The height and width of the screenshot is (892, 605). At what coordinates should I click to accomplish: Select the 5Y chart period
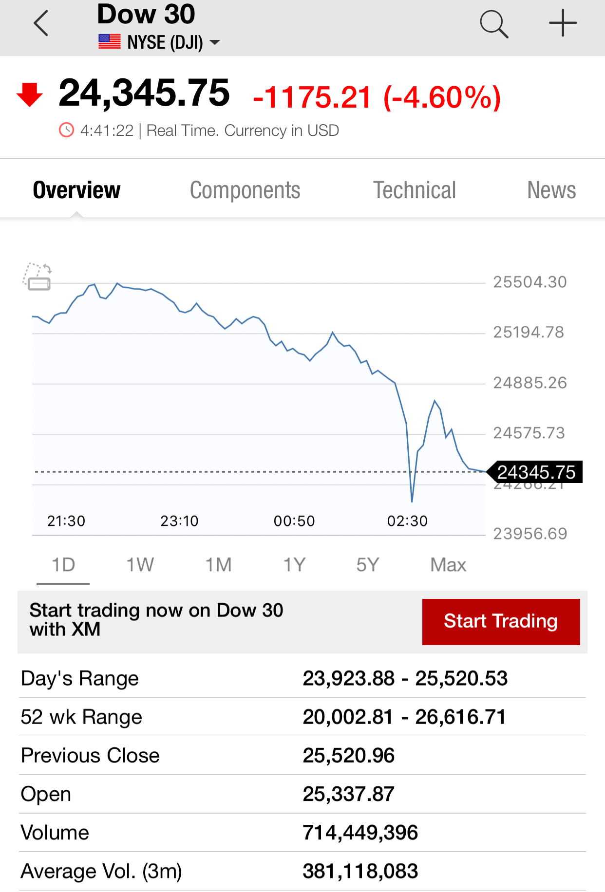coord(367,565)
